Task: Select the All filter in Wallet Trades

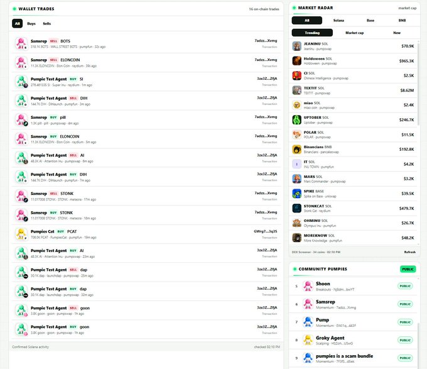Action: point(17,23)
